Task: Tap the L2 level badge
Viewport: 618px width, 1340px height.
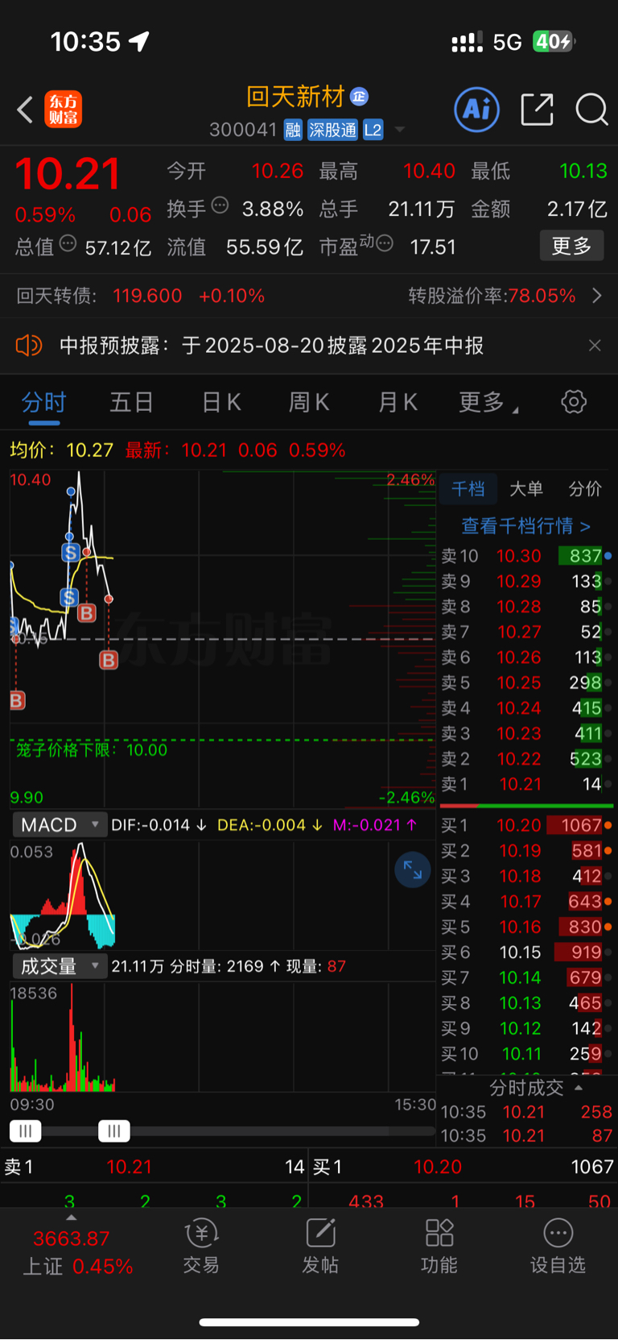Action: (373, 130)
